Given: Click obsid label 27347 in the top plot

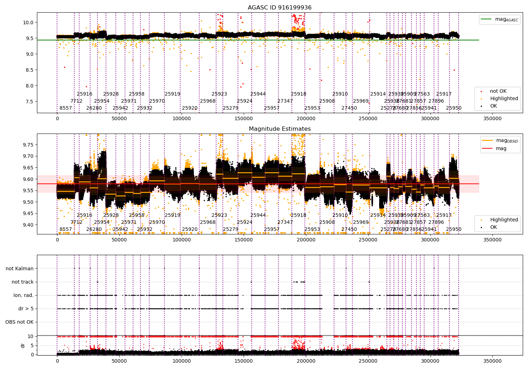Looking at the screenshot, I should (x=285, y=101).
